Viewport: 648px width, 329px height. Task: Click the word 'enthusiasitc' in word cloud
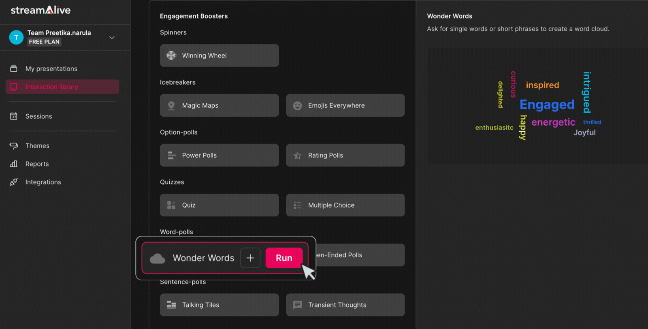pyautogui.click(x=494, y=128)
